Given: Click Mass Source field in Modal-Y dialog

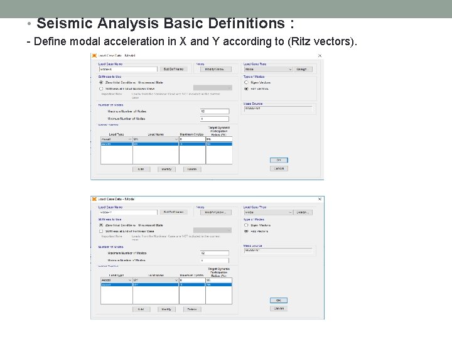Looking at the screenshot, I should pos(278,250).
